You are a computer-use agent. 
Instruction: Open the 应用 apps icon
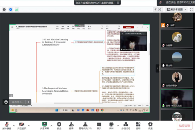[x=138, y=126]
